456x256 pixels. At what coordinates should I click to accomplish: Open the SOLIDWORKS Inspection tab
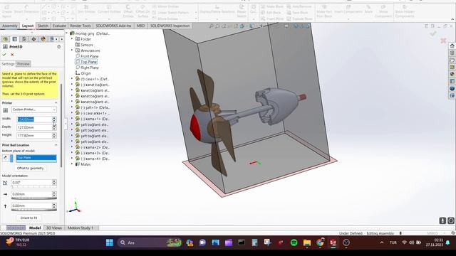click(170, 26)
